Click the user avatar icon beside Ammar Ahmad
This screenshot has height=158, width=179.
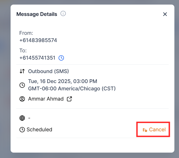22,99
